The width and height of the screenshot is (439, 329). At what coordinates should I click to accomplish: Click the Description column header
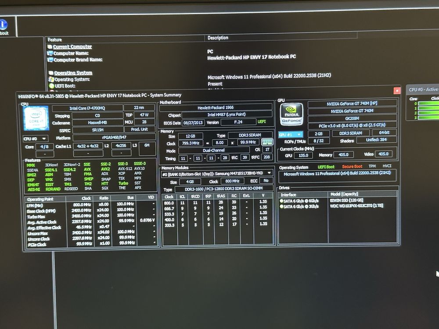[x=218, y=38]
